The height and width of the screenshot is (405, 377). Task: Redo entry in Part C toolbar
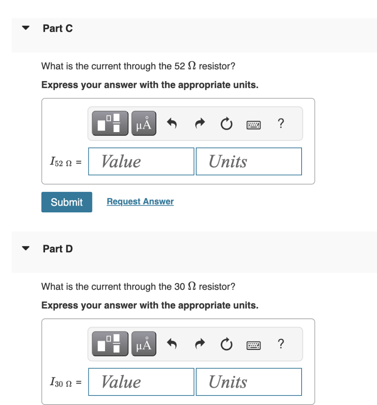click(x=200, y=123)
